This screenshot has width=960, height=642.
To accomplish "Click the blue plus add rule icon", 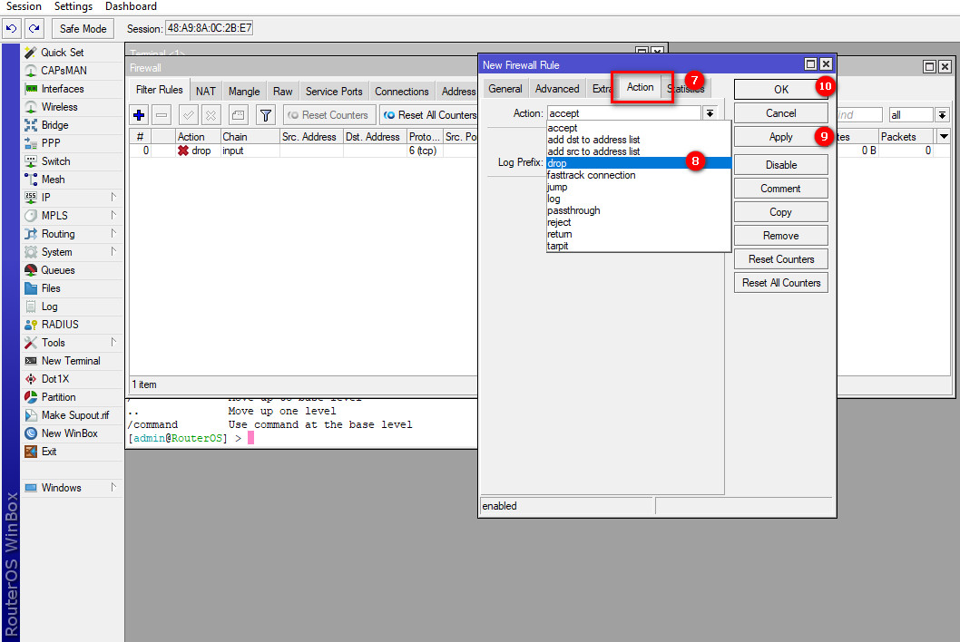I will pyautogui.click(x=139, y=115).
